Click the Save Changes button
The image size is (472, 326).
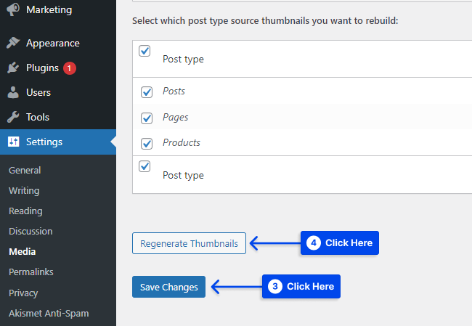coord(169,287)
